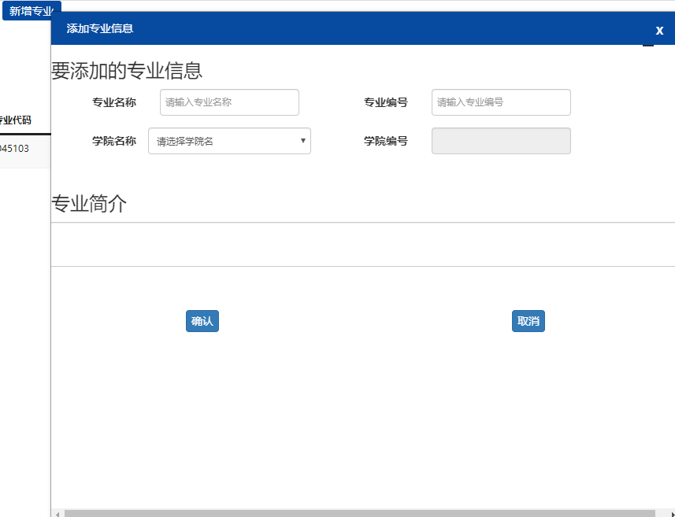The width and height of the screenshot is (675, 517).
Task: Click the 专业名称 label
Action: [x=114, y=102]
